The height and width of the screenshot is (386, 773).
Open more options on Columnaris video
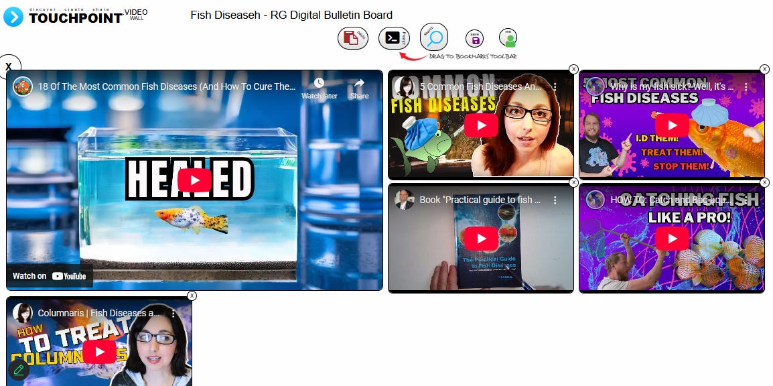click(173, 314)
